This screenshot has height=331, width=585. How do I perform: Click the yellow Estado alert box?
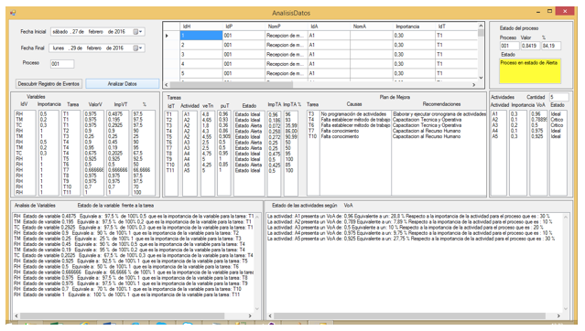coord(530,71)
